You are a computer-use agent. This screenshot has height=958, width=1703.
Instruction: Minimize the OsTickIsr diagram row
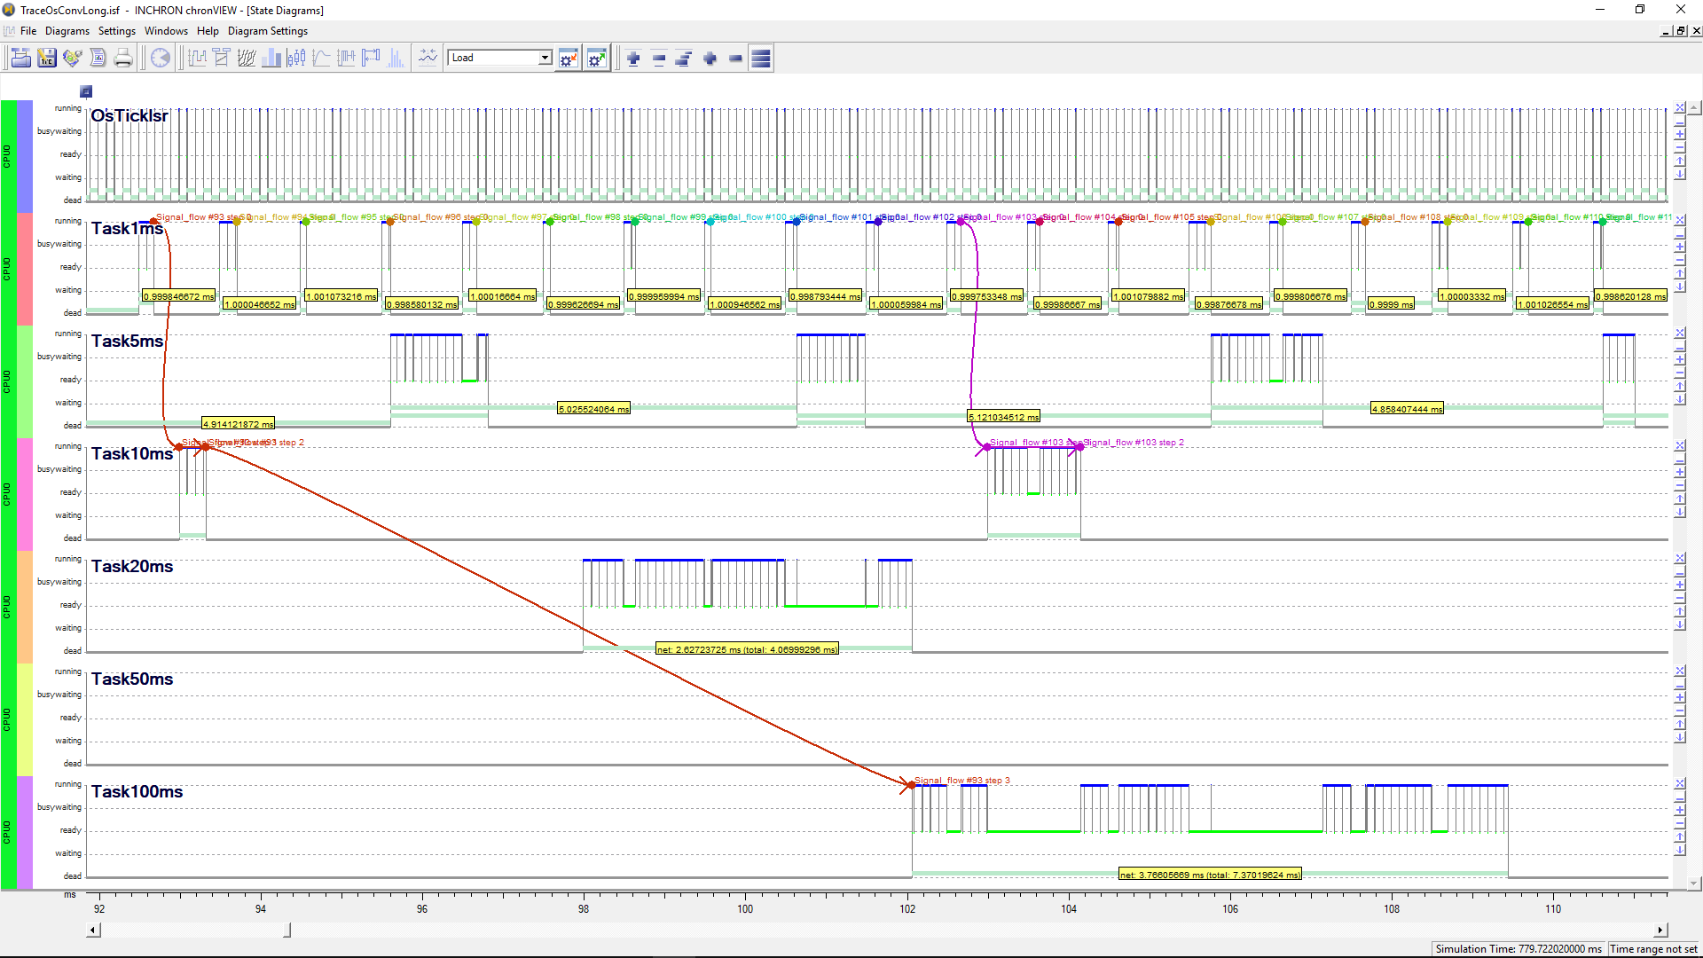point(1680,122)
